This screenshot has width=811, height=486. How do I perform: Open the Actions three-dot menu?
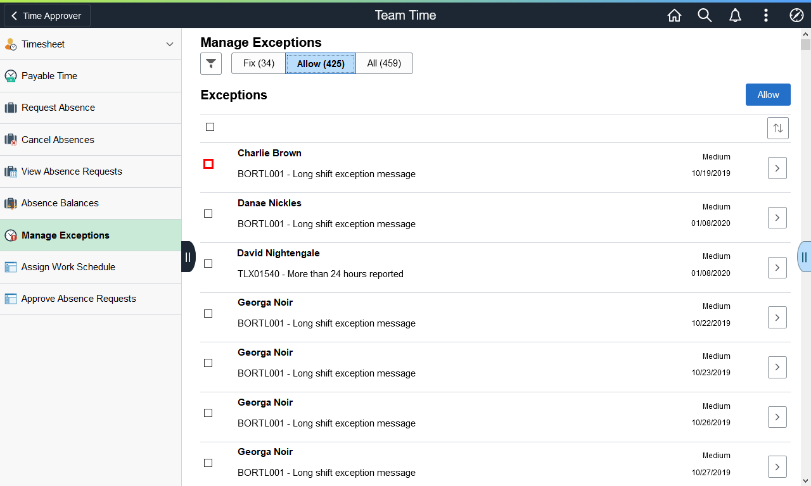[x=766, y=16]
